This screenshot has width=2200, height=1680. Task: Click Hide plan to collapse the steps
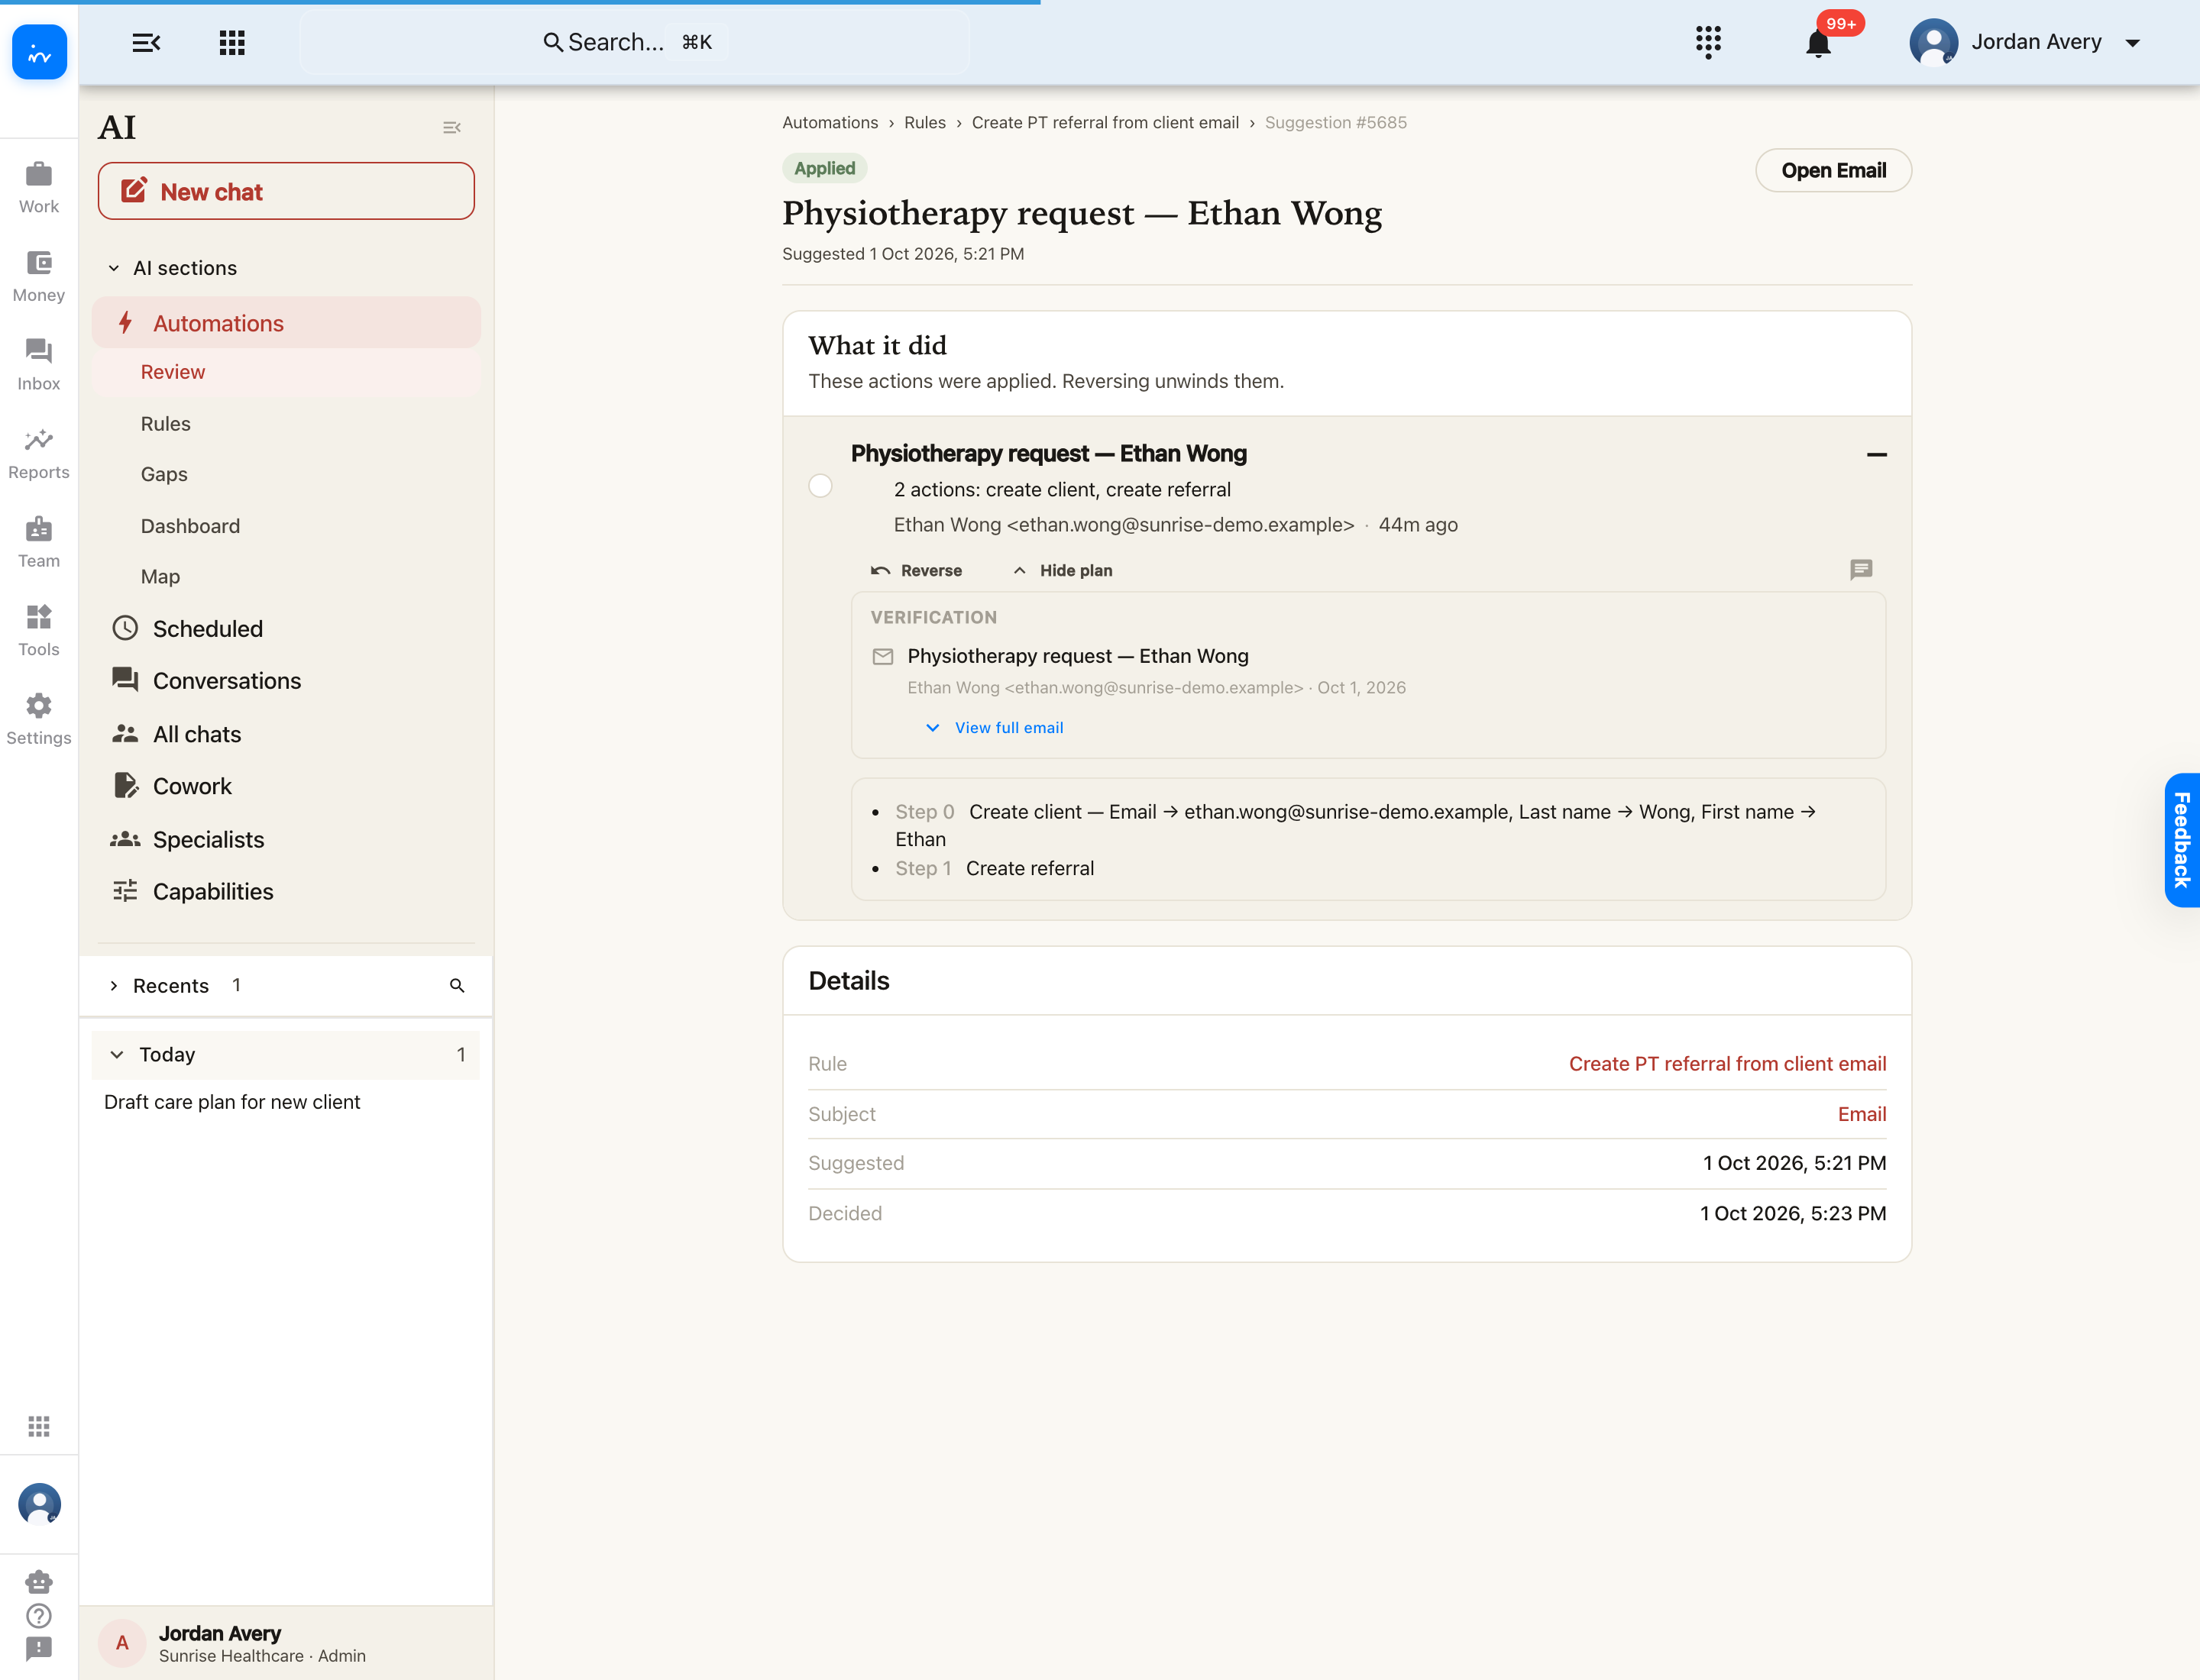[x=1062, y=570]
